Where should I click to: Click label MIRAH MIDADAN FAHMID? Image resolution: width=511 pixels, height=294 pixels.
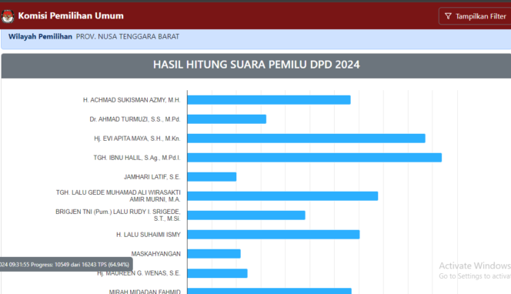145,292
